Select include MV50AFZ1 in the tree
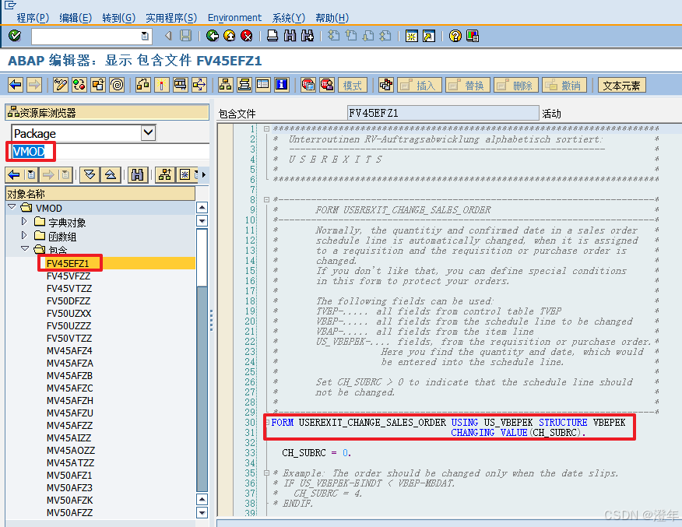The image size is (682, 527). point(69,476)
